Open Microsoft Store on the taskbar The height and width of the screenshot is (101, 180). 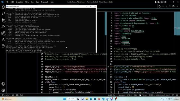pyautogui.click(x=95, y=99)
